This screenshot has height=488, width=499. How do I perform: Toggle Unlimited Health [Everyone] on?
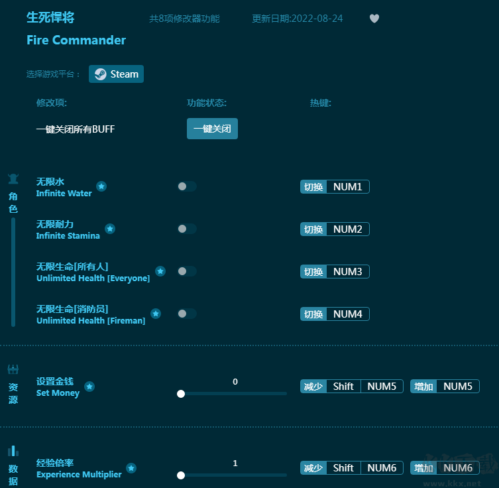click(187, 271)
